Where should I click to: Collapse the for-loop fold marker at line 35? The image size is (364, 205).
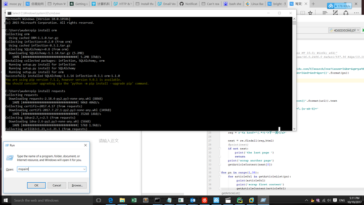pos(219,173)
